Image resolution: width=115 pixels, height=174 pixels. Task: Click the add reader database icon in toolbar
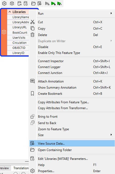(20, 3)
